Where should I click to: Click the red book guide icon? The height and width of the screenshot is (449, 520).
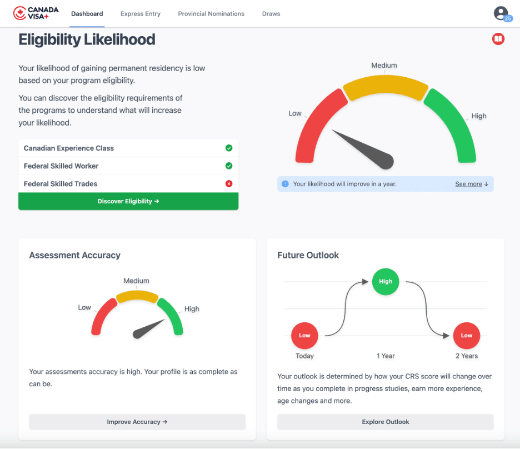pyautogui.click(x=498, y=39)
